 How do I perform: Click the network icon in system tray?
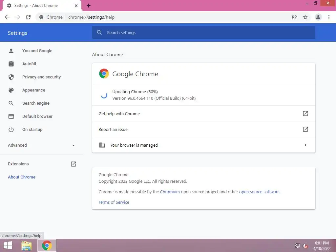tap(297, 245)
